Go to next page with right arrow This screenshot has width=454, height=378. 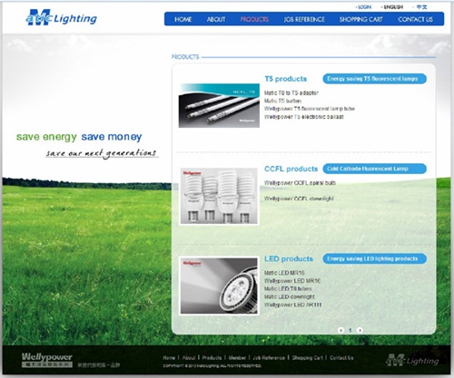[x=360, y=330]
